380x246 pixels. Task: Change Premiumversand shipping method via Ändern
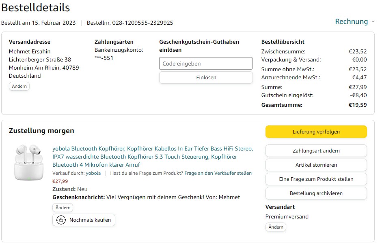click(276, 227)
